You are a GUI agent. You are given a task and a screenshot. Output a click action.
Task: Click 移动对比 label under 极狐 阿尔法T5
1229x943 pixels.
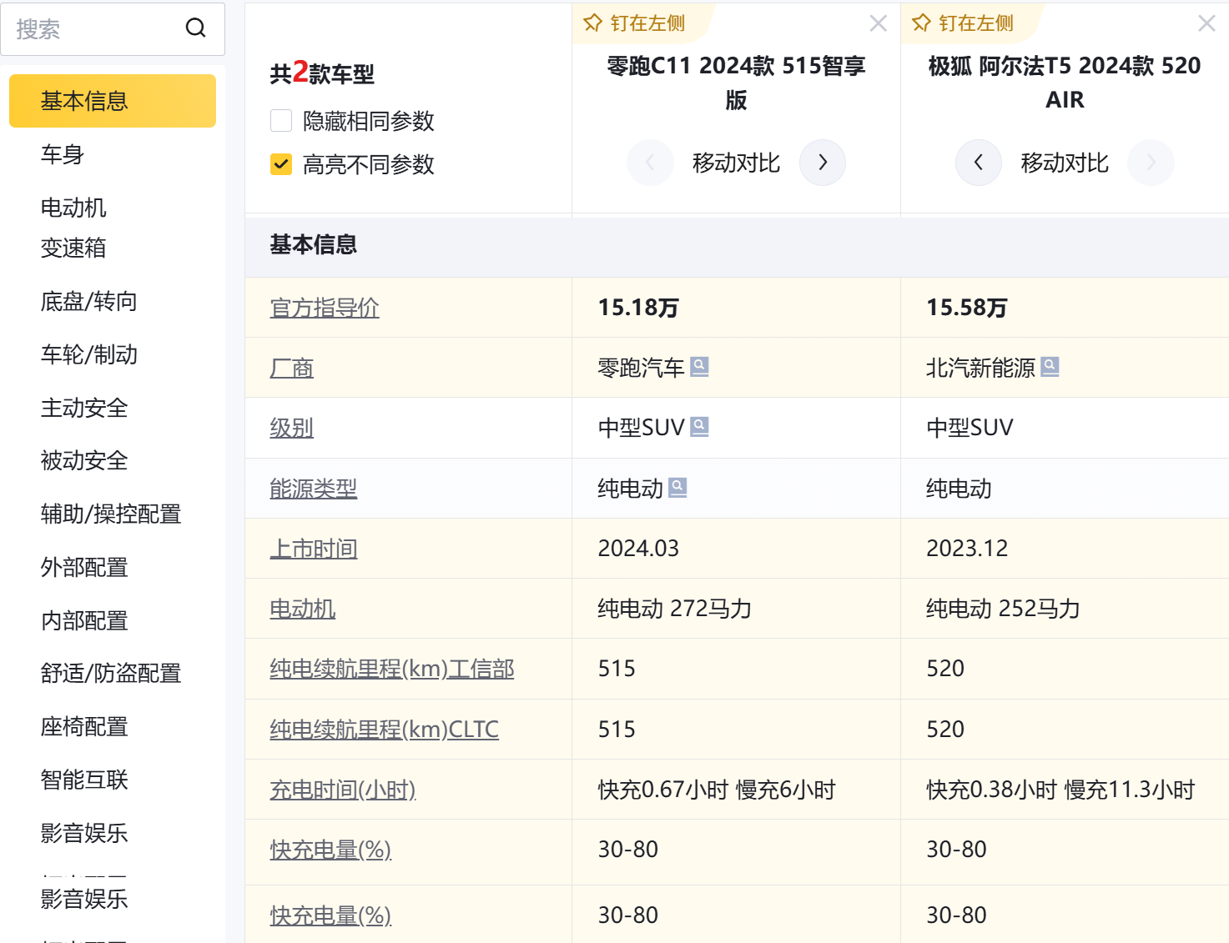click(x=1065, y=163)
